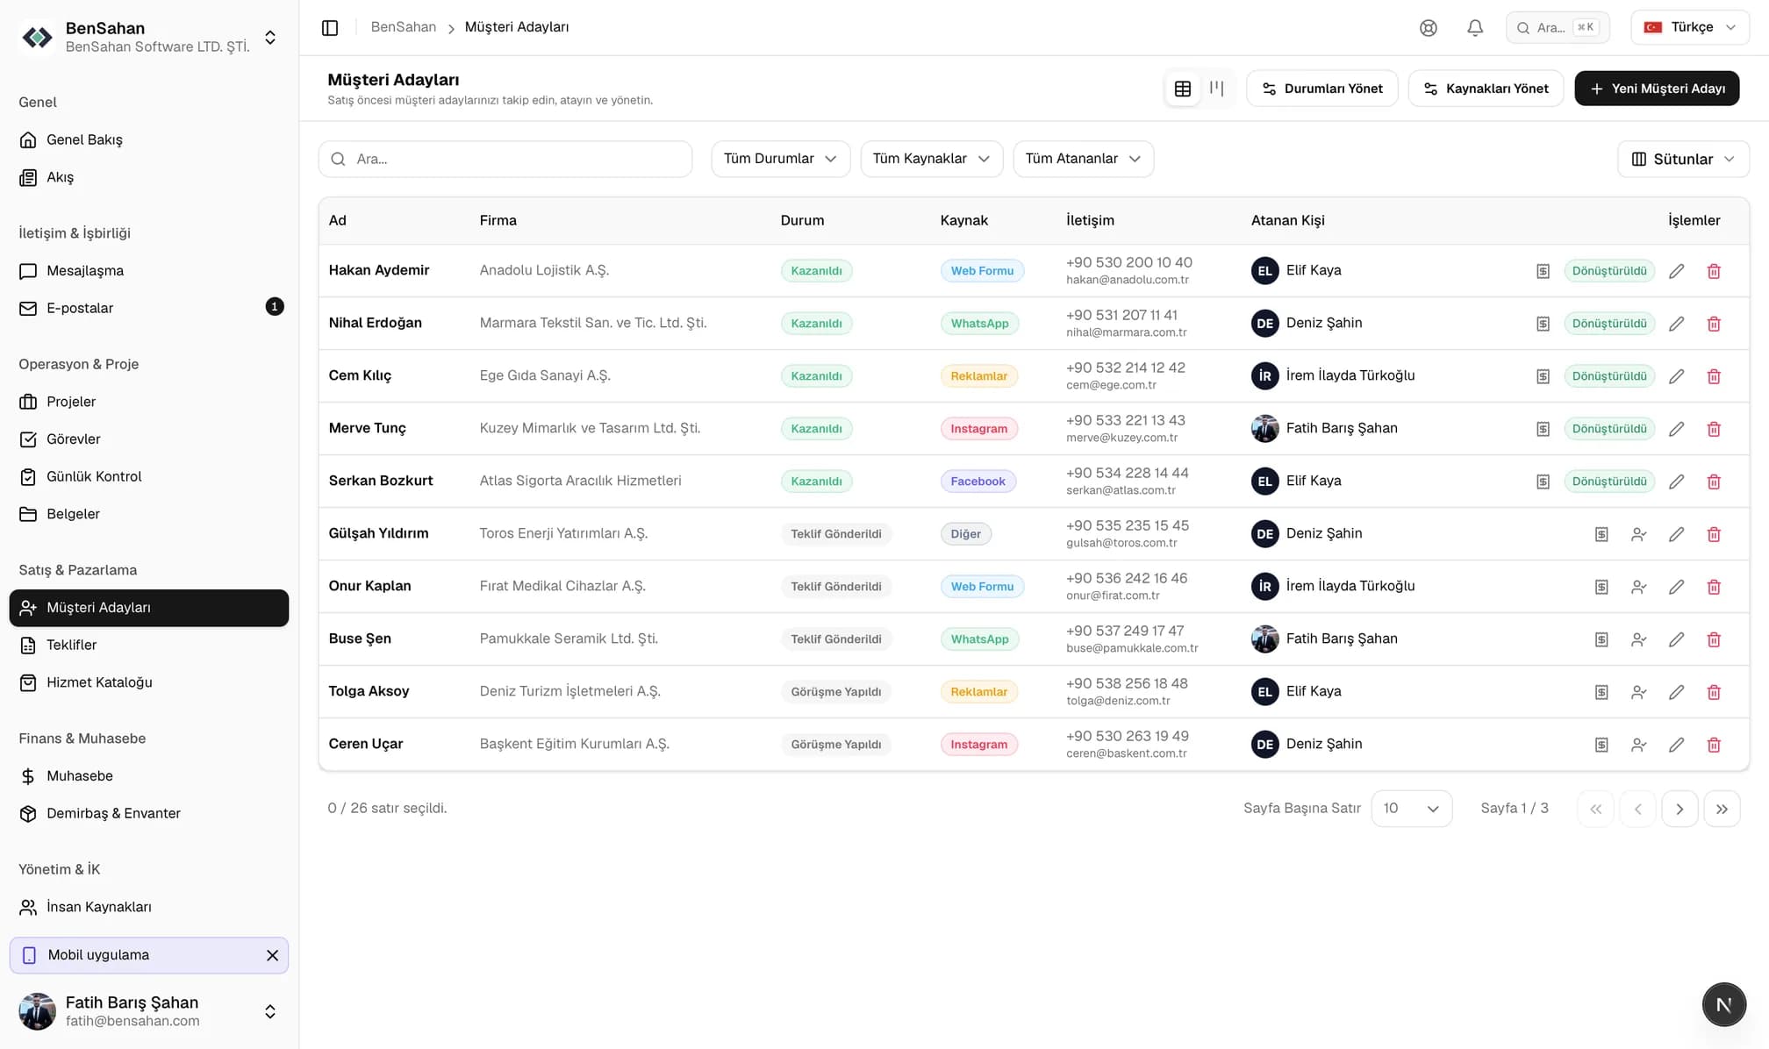Screen dimensions: 1769x1049
Task: Edit Onur Kaplan lead
Action: pos(1676,587)
